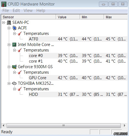Click the ACPI shield icon

[x=14, y=28]
